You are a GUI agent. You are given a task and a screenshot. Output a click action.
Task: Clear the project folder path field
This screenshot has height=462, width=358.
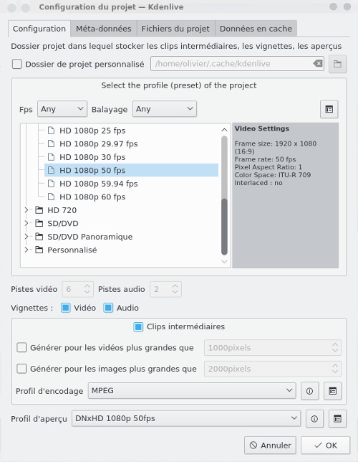(318, 63)
